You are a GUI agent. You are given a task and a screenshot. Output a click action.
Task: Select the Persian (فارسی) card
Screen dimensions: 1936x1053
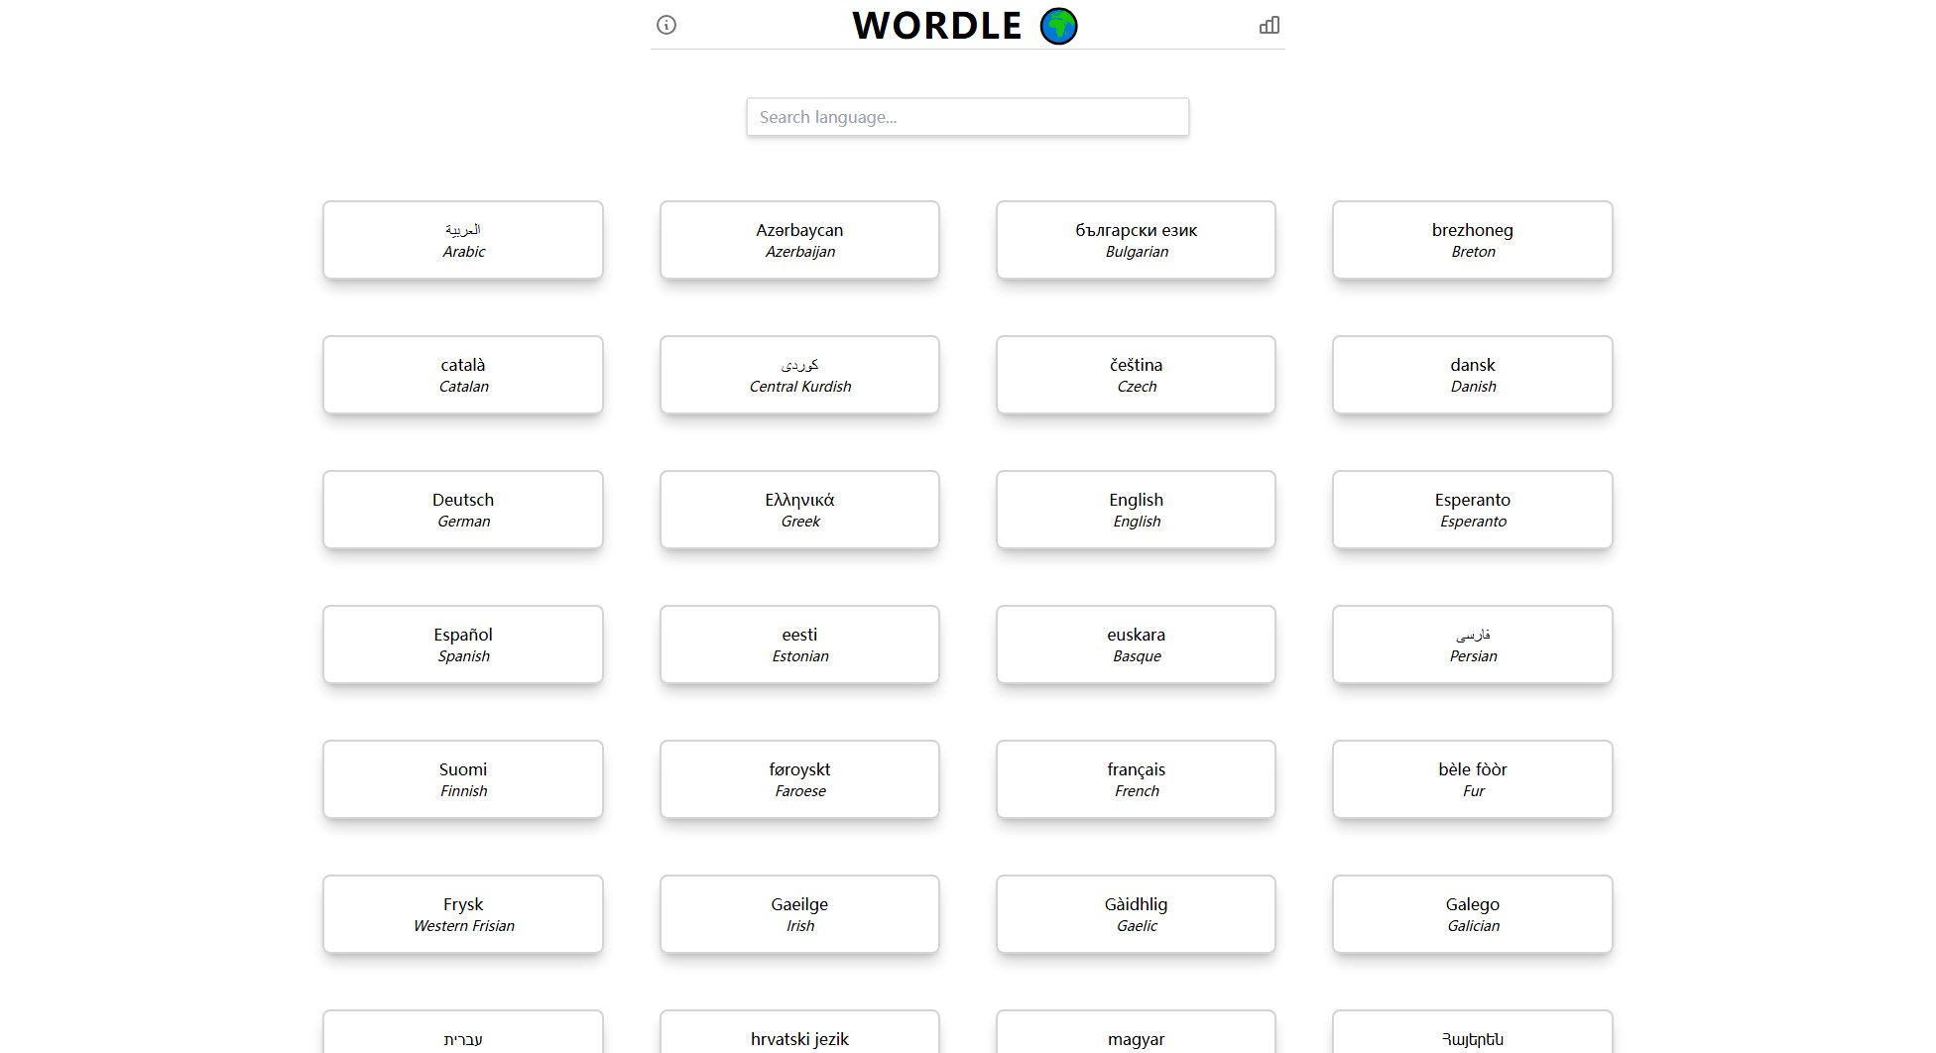pyautogui.click(x=1472, y=644)
